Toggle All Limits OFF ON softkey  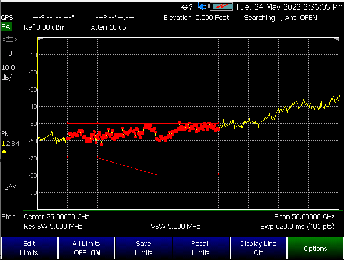(87, 248)
